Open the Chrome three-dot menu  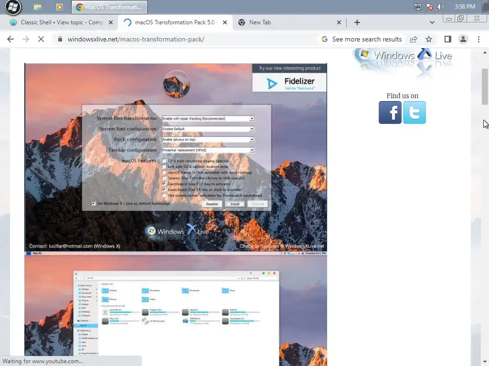(x=478, y=39)
